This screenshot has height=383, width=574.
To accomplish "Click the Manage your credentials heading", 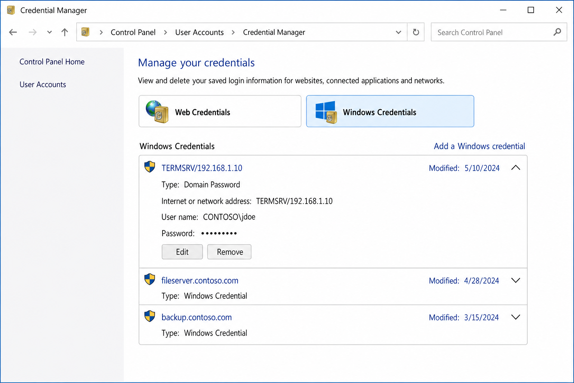I will tap(196, 62).
